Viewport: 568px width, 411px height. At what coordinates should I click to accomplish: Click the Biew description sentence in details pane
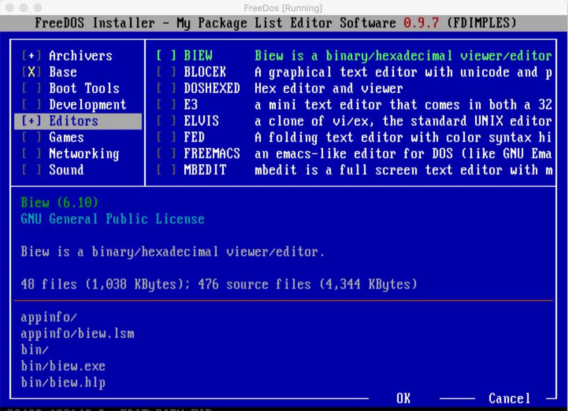point(172,252)
